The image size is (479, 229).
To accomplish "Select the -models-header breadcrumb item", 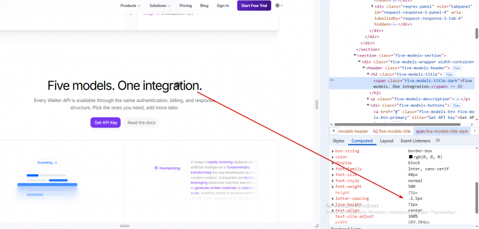I will click(354, 131).
